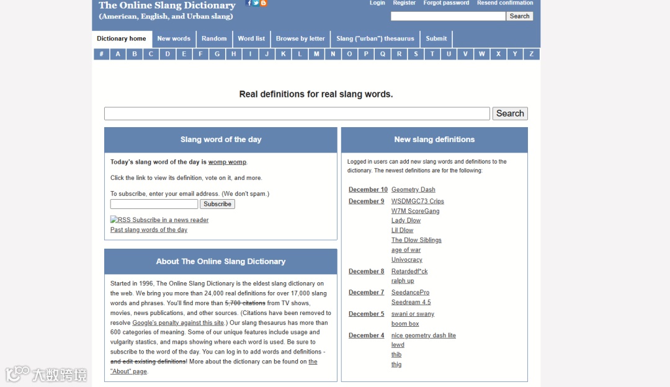670x387 pixels.
Task: Open the Word list tab
Action: pyautogui.click(x=251, y=38)
